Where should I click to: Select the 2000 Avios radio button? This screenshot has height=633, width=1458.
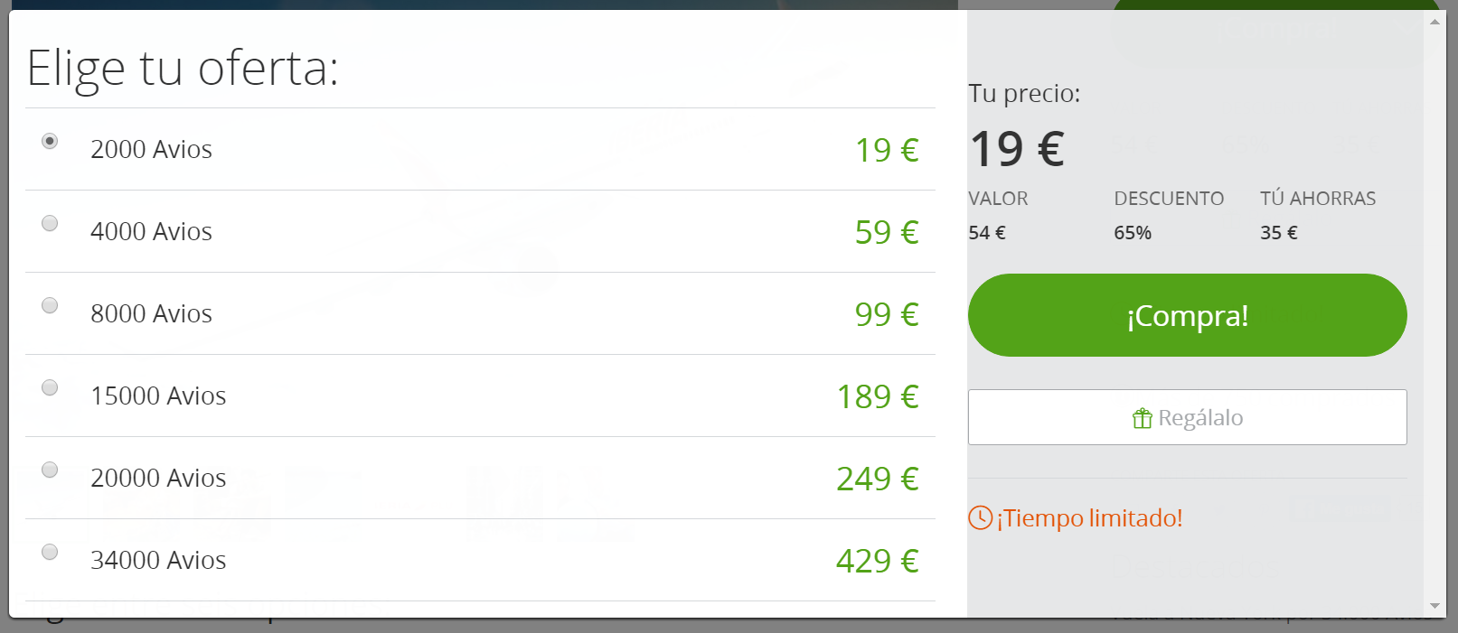coord(50,141)
